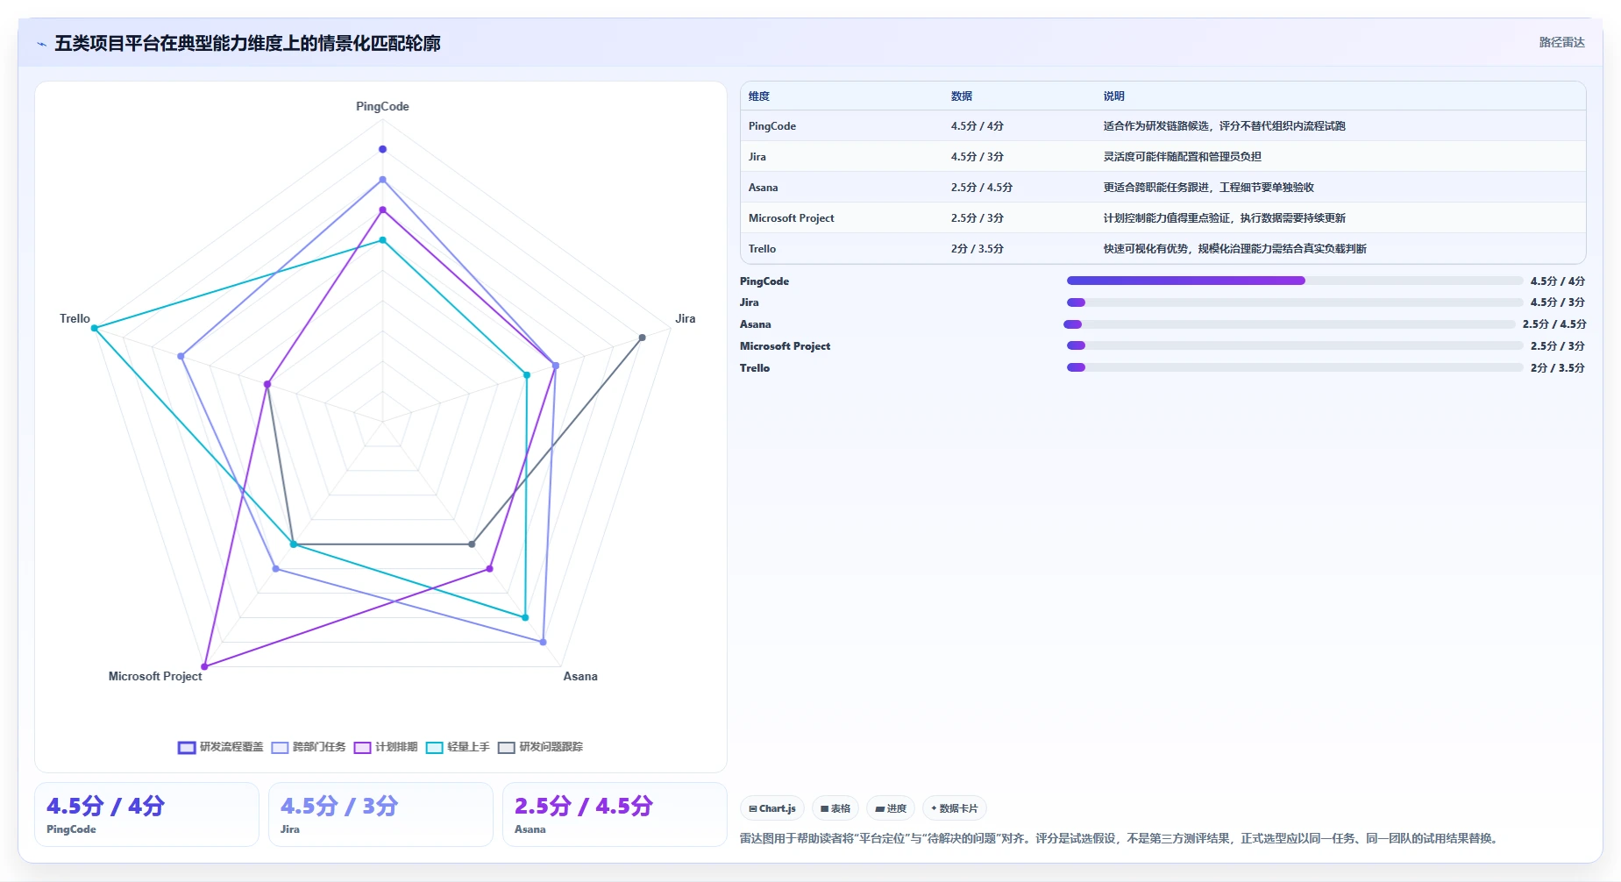Click the table cell reading 2.5分 / 4.5分
1621x882 pixels.
[x=982, y=188]
